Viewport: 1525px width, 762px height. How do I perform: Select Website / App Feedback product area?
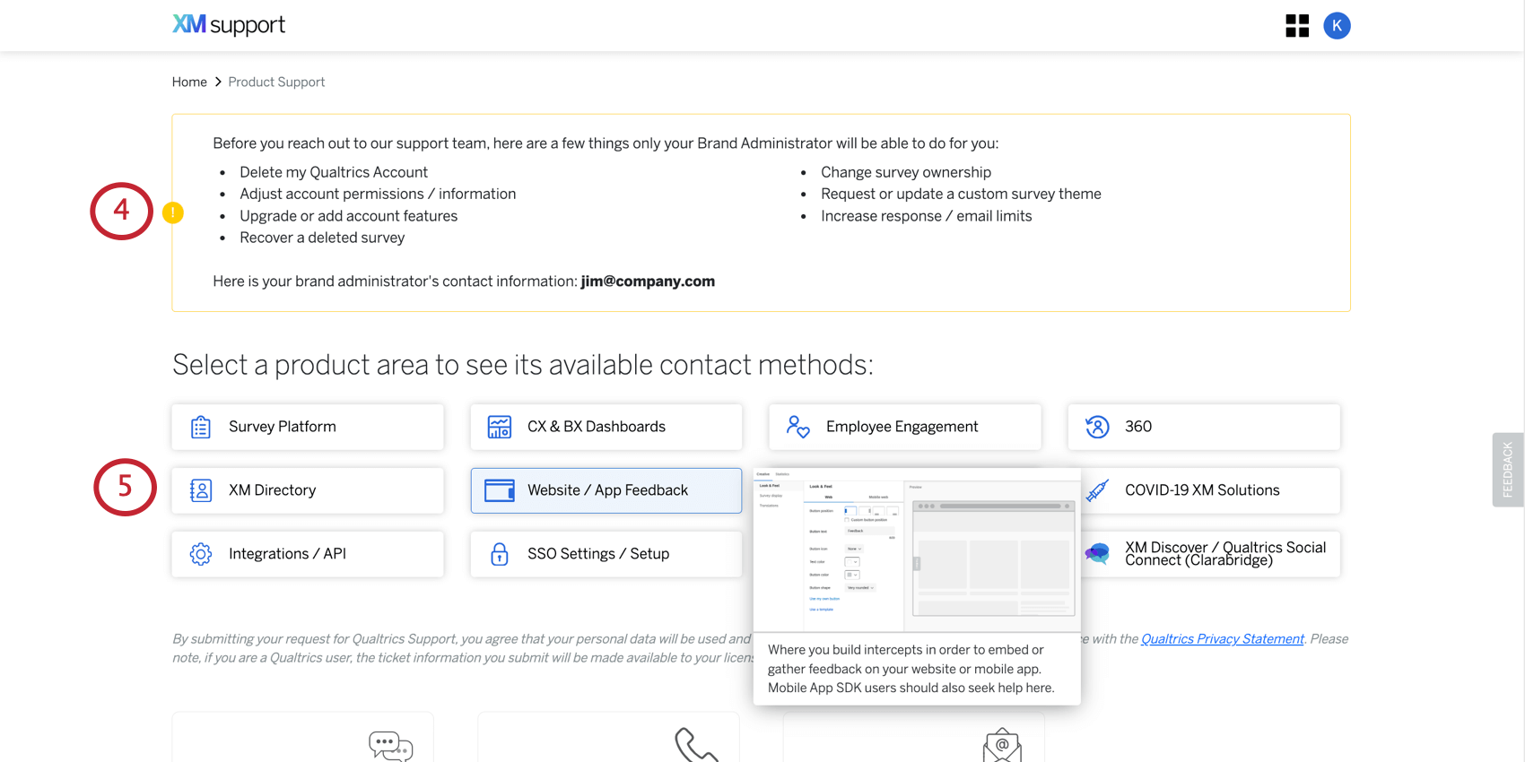[x=606, y=490]
